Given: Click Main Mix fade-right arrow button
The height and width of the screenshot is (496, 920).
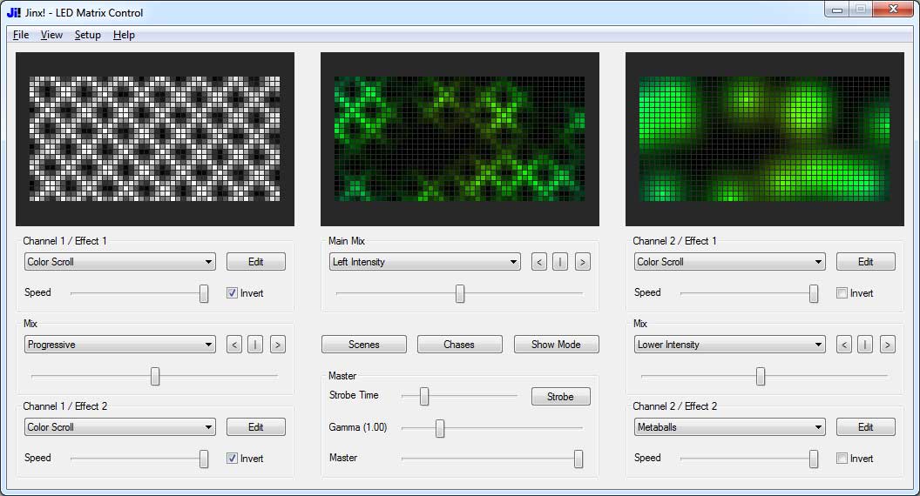Looking at the screenshot, I should pyautogui.click(x=582, y=262).
